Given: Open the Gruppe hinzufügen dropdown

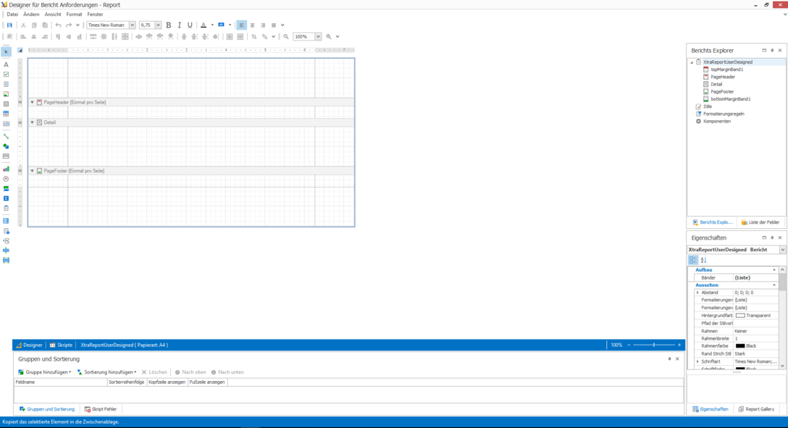Looking at the screenshot, I should coord(46,372).
